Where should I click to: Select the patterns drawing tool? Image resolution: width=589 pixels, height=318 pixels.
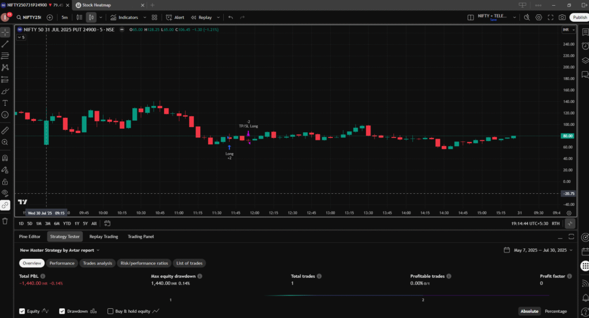pos(5,68)
